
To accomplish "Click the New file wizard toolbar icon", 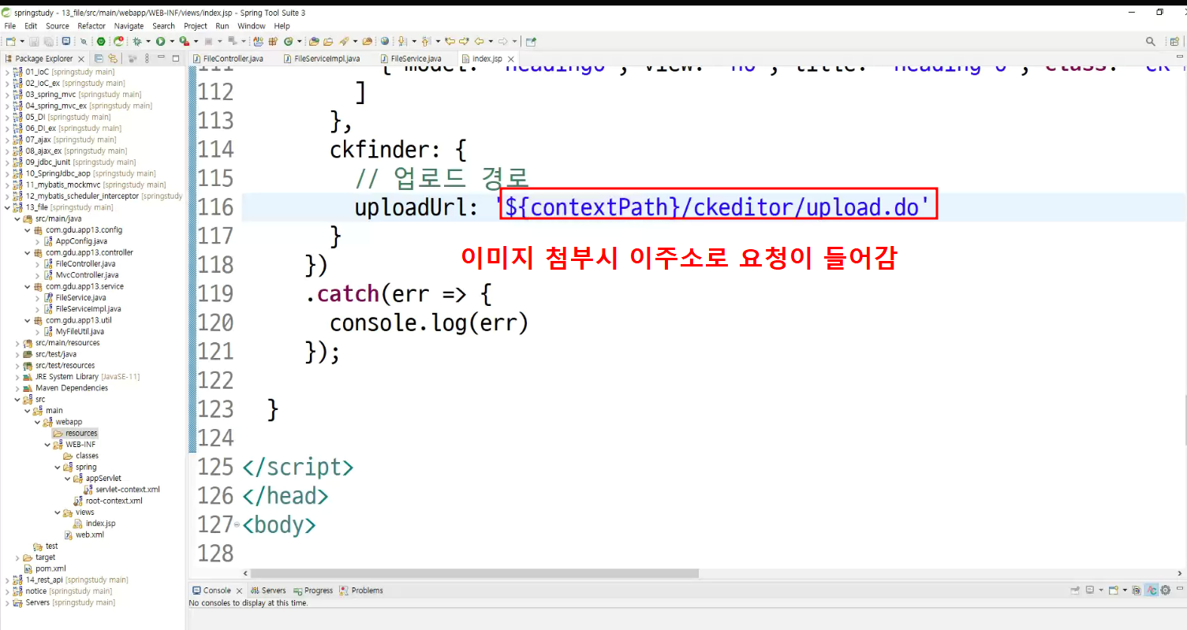I will click(x=10, y=41).
